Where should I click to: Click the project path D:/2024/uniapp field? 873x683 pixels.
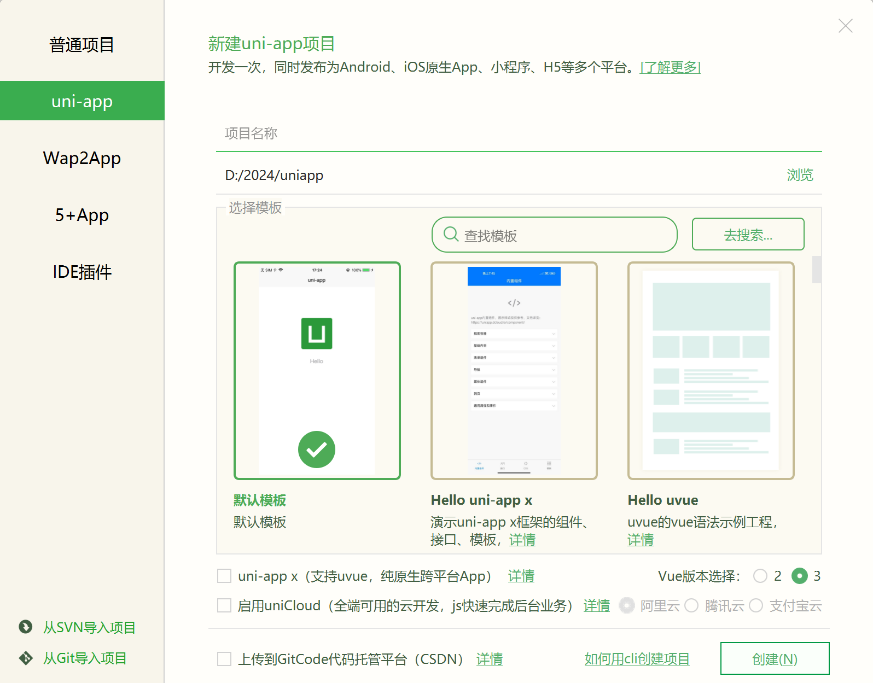tap(498, 176)
